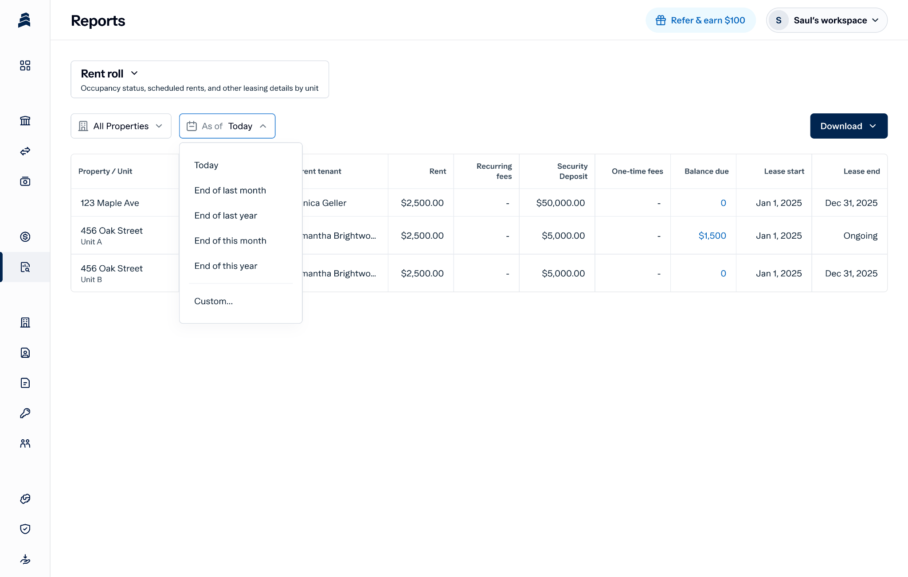Viewport: 908px width, 577px height.
Task: Click the app logo at top left
Action: 24,20
